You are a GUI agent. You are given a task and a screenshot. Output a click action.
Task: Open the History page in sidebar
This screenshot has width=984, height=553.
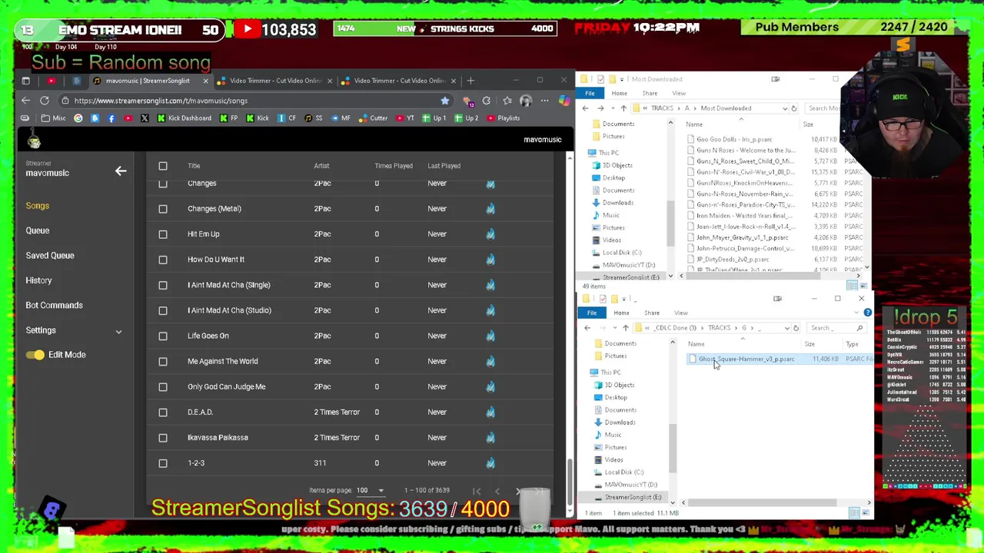(38, 280)
